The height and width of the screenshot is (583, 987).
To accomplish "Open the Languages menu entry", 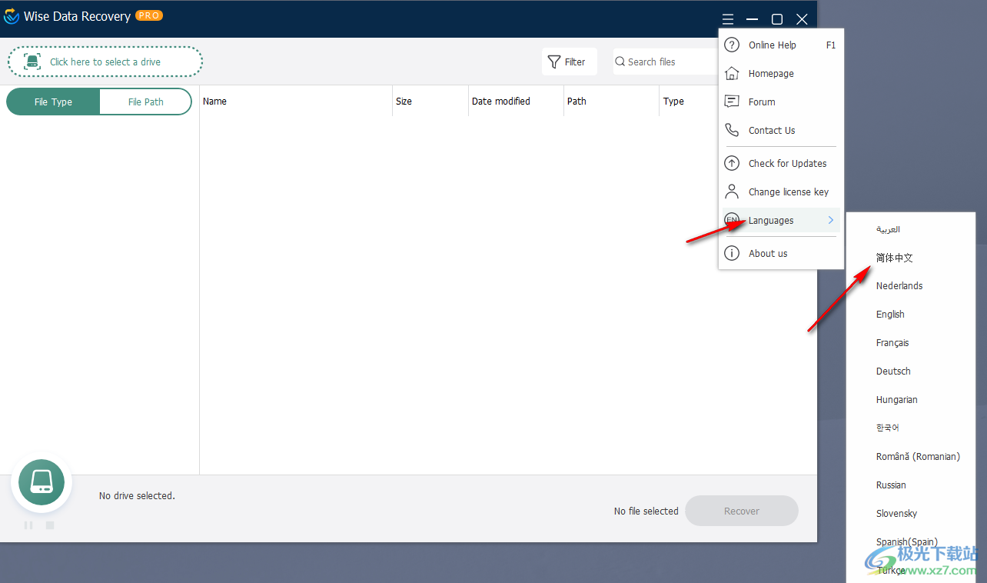I will (779, 220).
